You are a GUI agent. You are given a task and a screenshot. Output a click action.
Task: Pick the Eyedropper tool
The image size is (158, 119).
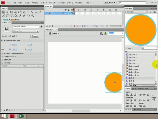(20, 16)
